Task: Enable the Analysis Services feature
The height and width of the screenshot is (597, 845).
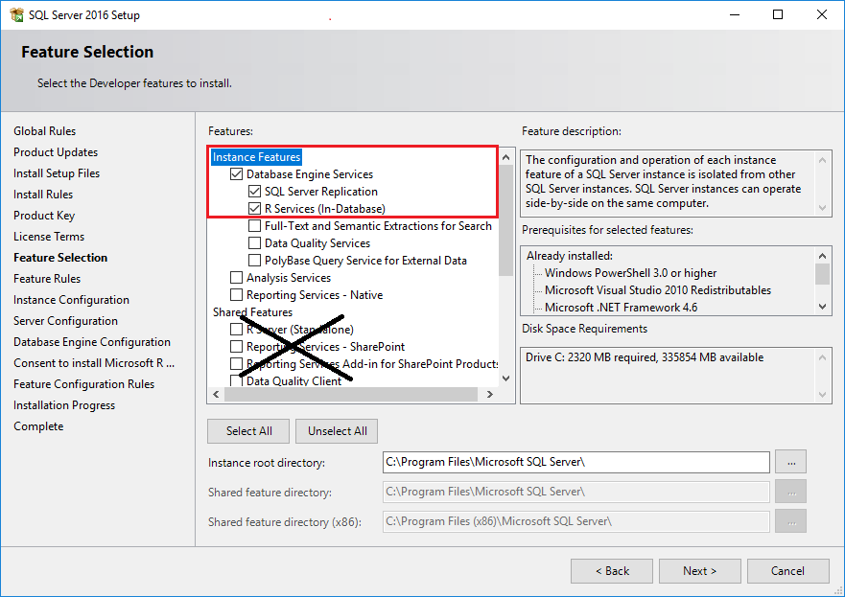Action: (x=235, y=277)
